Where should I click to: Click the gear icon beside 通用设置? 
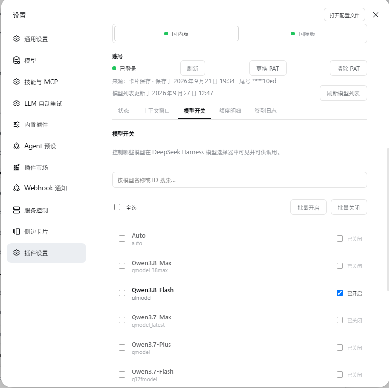pos(17,39)
